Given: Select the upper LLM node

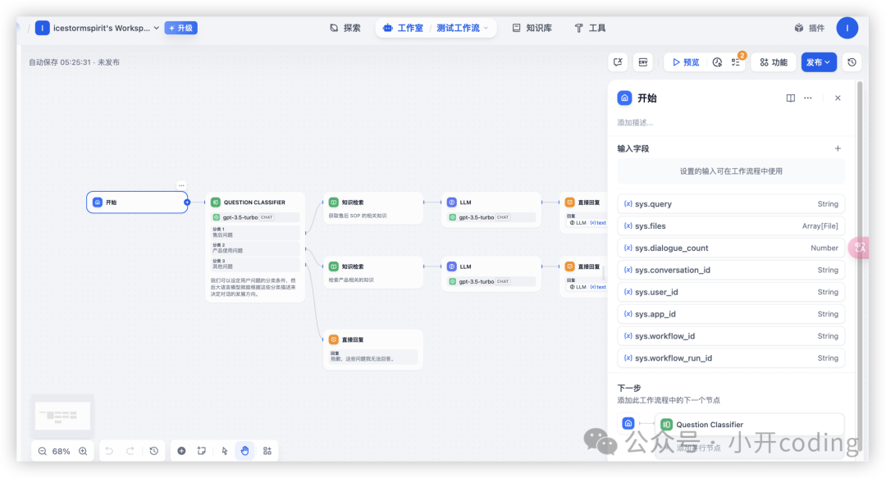Looking at the screenshot, I should coord(491,210).
